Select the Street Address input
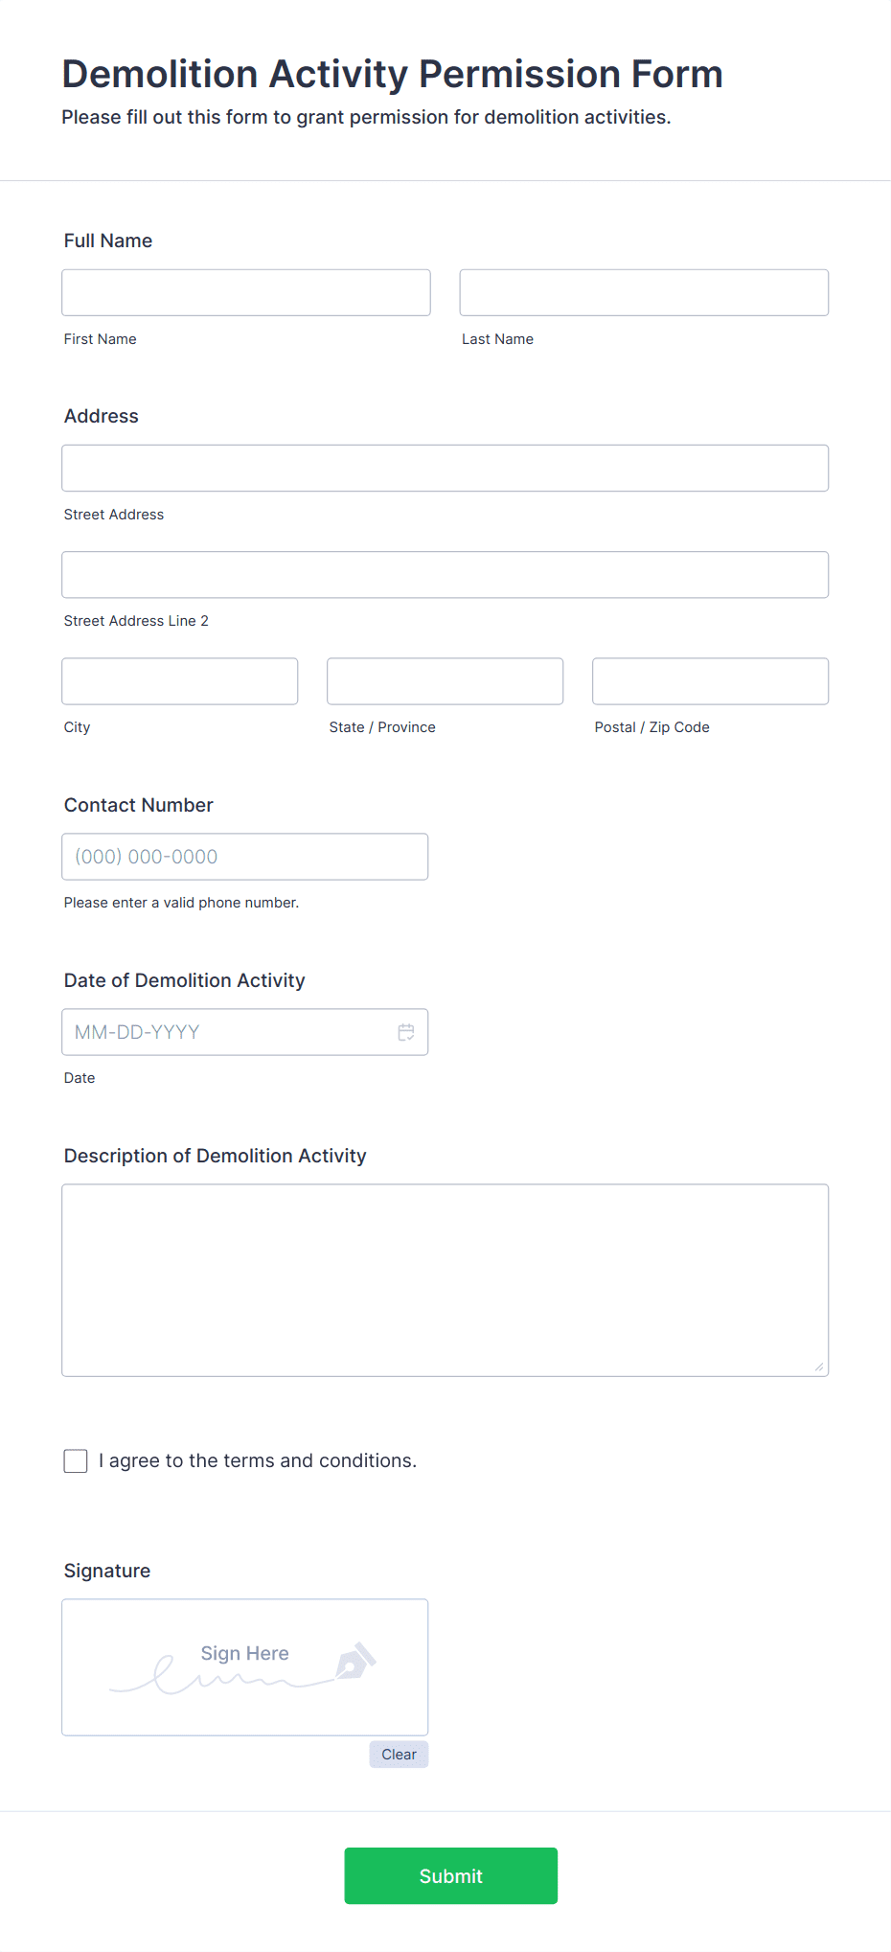This screenshot has width=891, height=1952. pos(445,468)
